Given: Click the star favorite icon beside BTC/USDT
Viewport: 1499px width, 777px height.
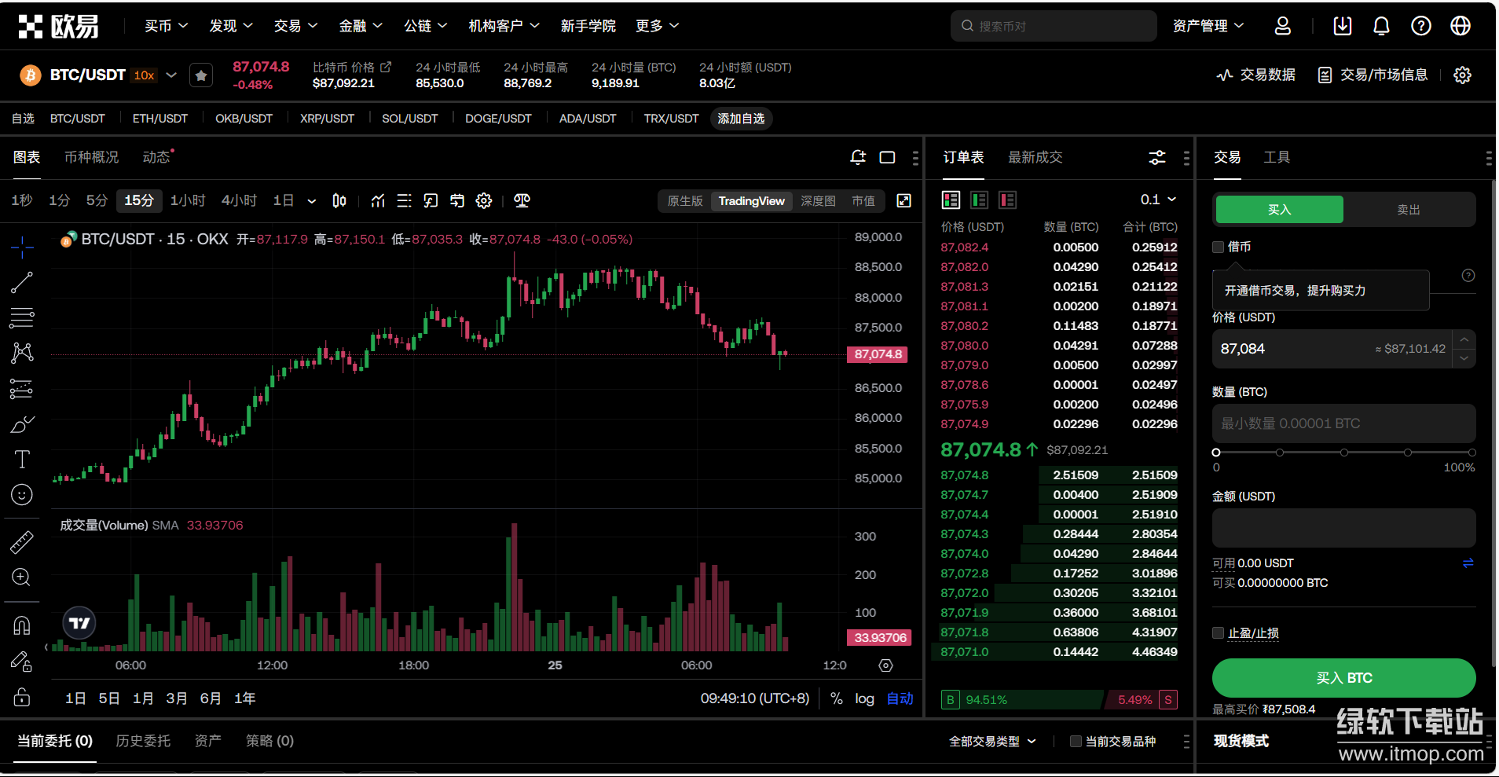Looking at the screenshot, I should (201, 75).
